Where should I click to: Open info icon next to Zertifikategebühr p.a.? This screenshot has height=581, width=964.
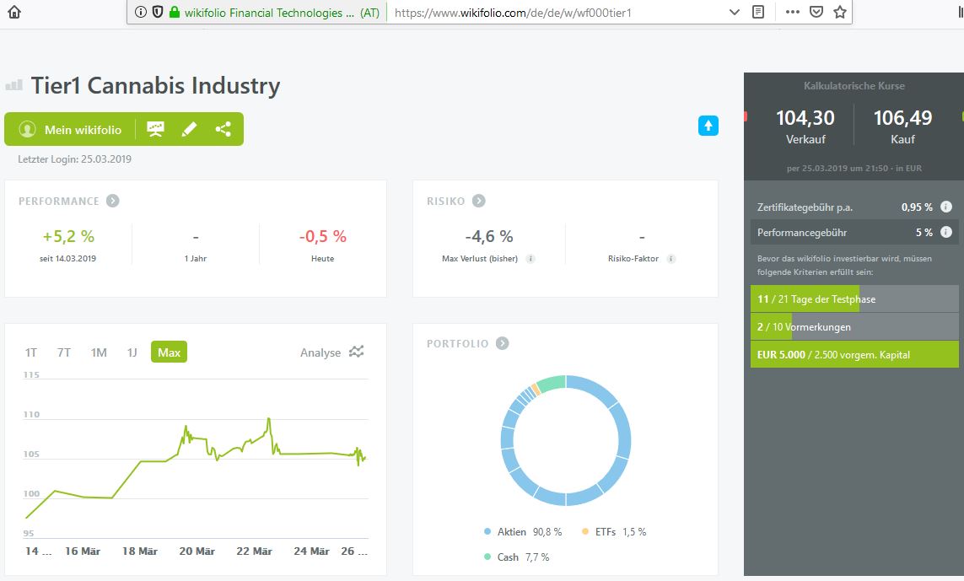pyautogui.click(x=946, y=207)
